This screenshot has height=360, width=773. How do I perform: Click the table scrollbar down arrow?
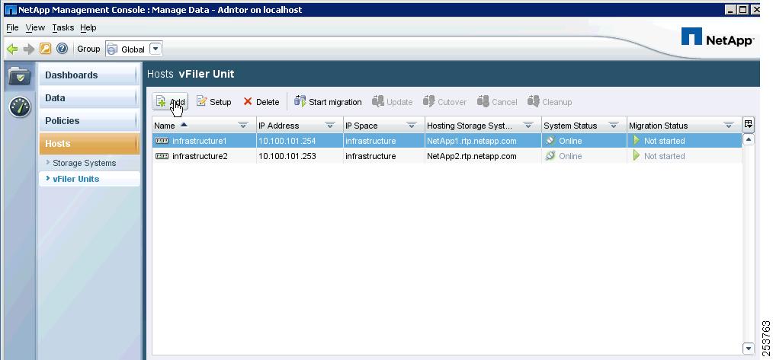pos(749,349)
